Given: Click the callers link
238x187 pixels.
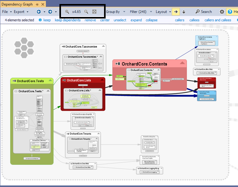Looking at the screenshot, I should [x=180, y=20].
